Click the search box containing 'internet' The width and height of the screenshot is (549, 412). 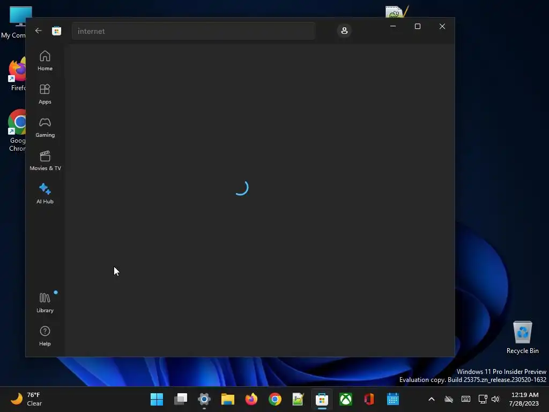tap(193, 31)
